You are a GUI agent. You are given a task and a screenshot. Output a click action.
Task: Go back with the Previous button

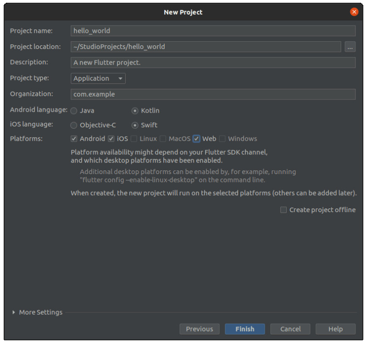[199, 329]
